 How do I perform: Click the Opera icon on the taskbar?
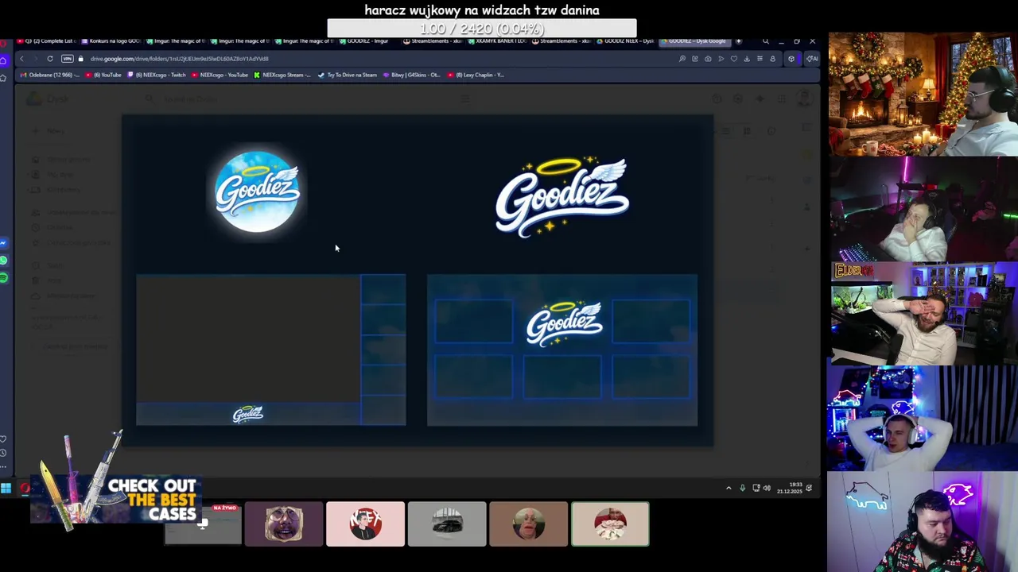point(25,488)
